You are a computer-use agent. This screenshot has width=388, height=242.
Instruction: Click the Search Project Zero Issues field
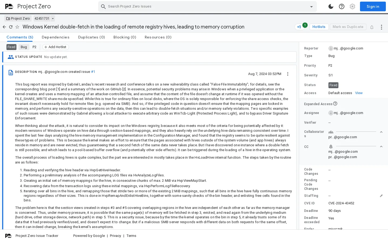(x=205, y=6)
